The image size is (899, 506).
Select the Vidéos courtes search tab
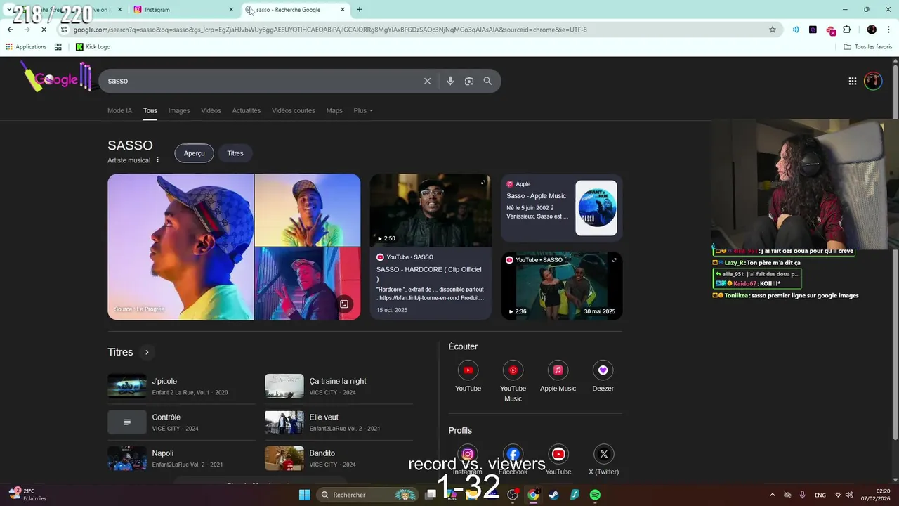(294, 110)
